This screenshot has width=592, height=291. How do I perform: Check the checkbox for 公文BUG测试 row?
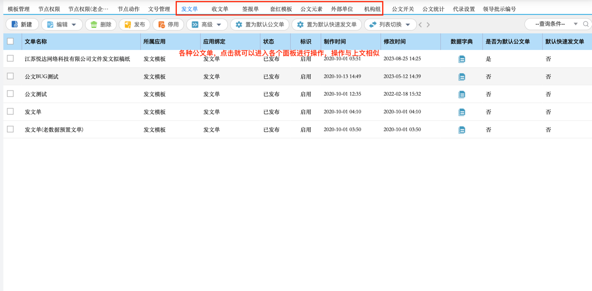point(11,76)
